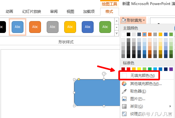
Task: Pick darkest green shade in theme shades
Action: [x=171, y=56]
